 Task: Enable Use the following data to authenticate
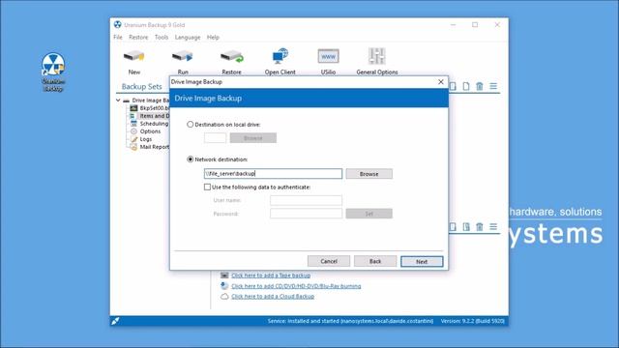coord(207,187)
